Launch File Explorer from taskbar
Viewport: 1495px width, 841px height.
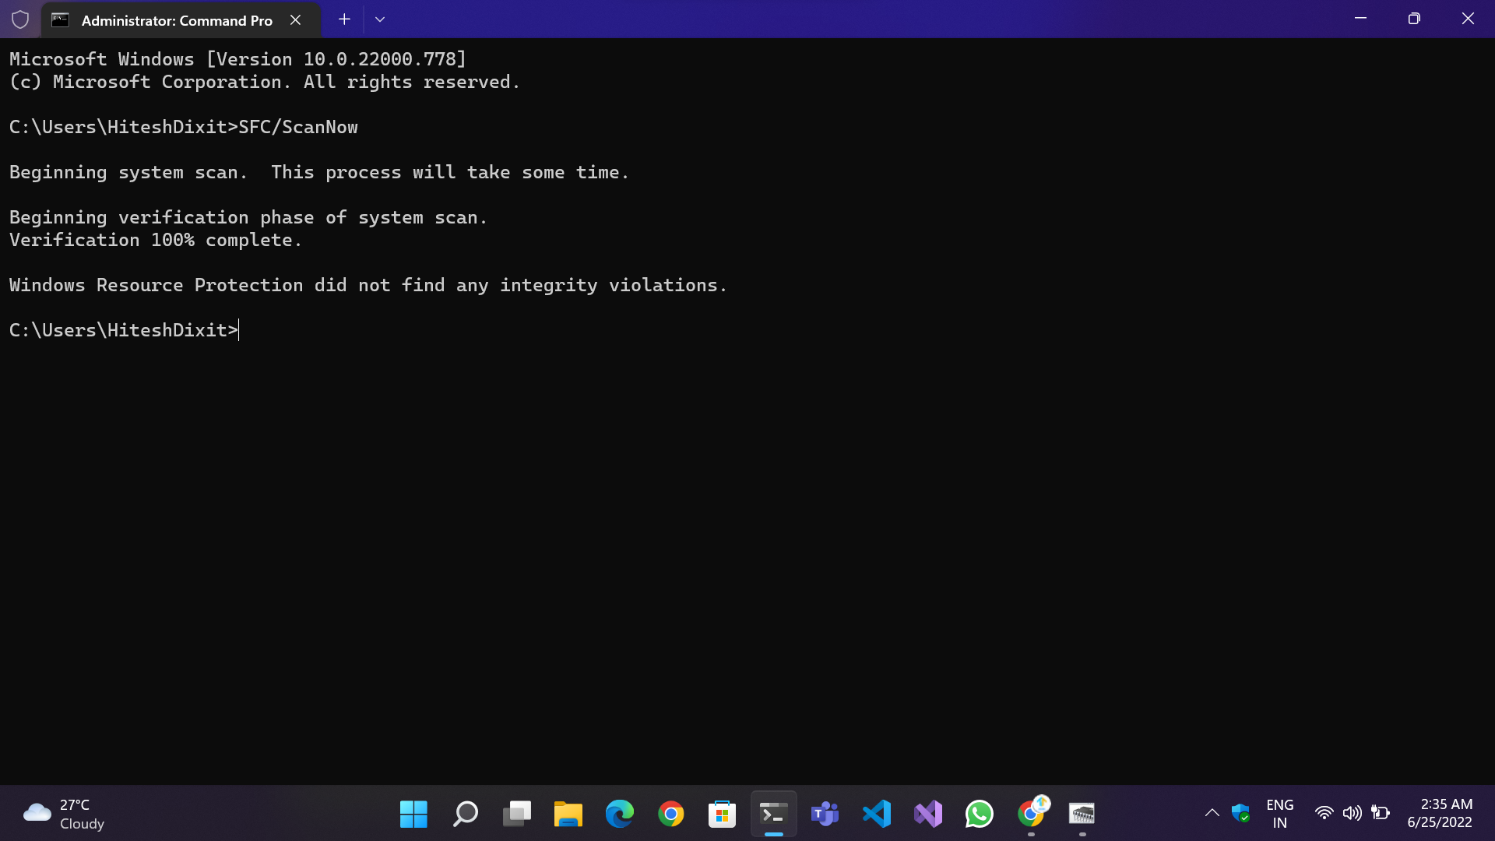[568, 815]
